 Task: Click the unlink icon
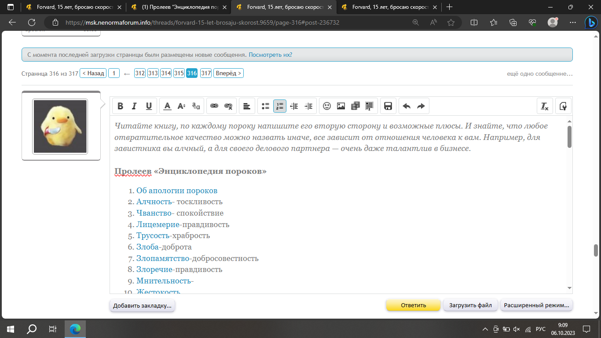click(228, 106)
